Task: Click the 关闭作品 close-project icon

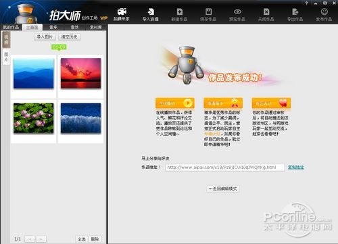Action: [x=266, y=11]
